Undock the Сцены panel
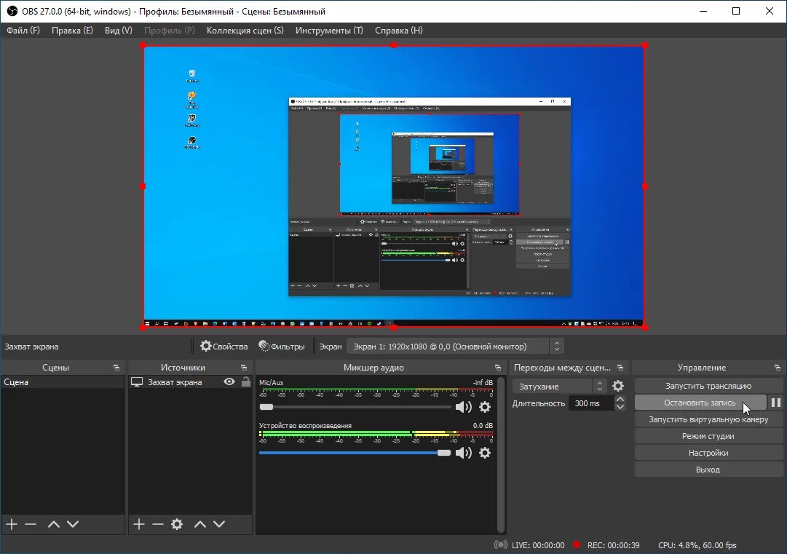Image resolution: width=787 pixels, height=554 pixels. tap(116, 368)
